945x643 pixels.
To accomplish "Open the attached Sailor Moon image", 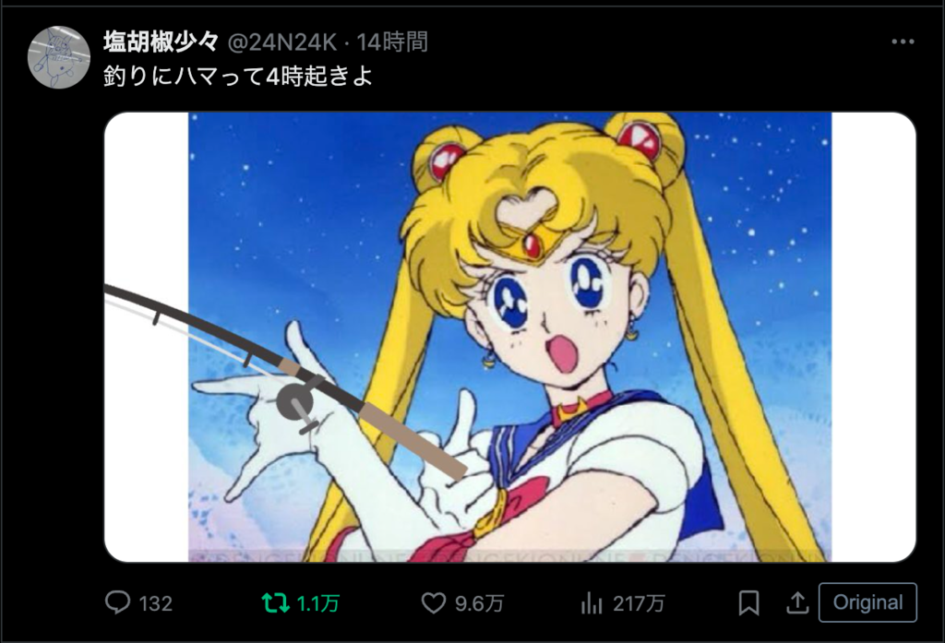I will (509, 337).
